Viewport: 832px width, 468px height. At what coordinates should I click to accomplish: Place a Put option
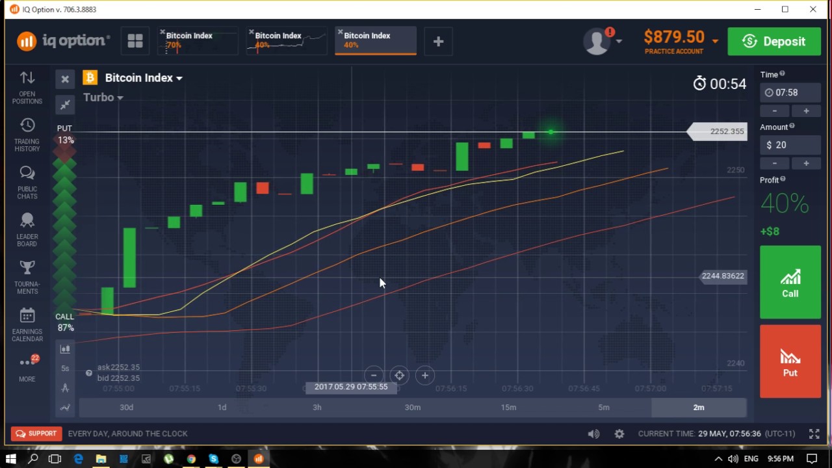pyautogui.click(x=790, y=361)
